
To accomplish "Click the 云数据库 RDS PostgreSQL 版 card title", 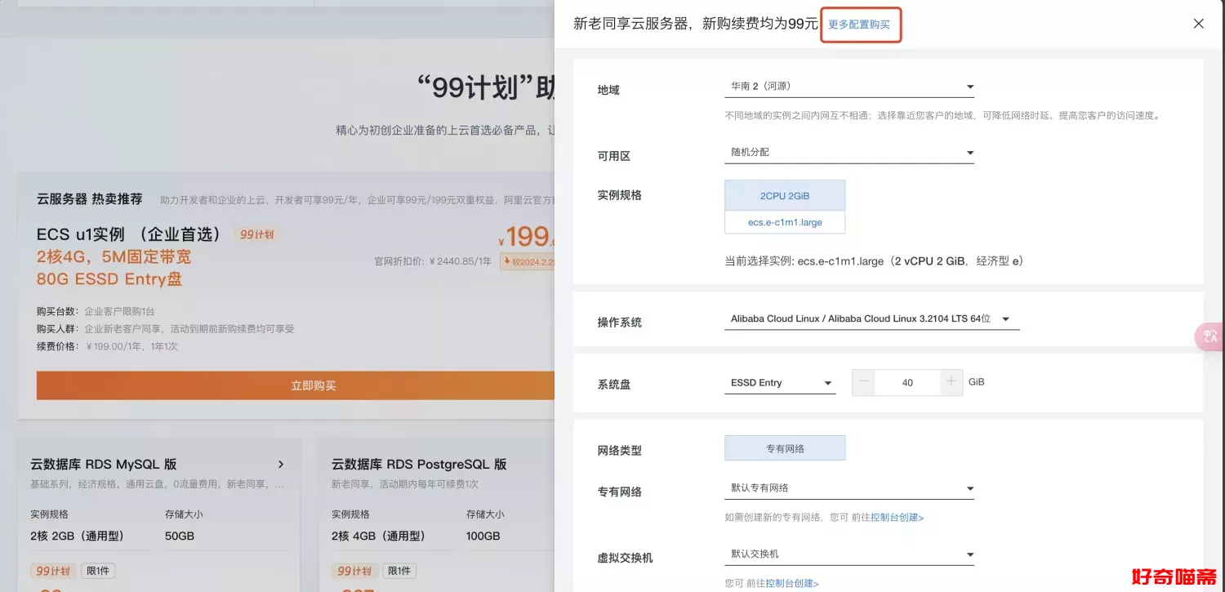I will coord(419,465).
